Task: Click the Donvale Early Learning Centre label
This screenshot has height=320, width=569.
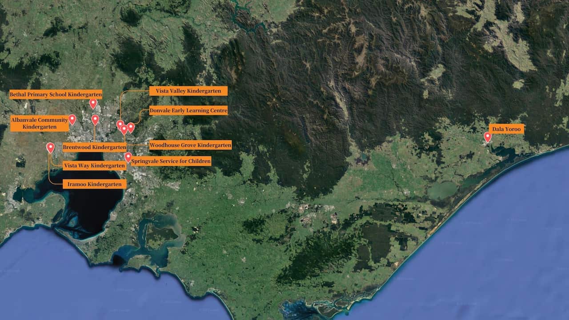Action: (188, 110)
